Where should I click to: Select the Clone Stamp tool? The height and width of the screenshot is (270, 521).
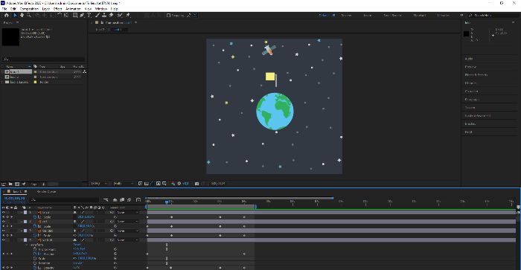pyautogui.click(x=104, y=16)
